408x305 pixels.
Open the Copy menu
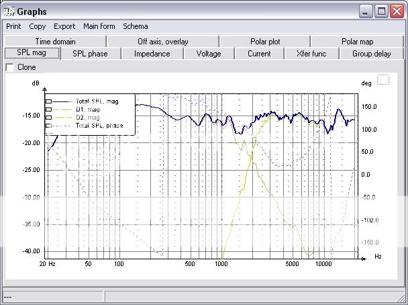[x=38, y=26]
